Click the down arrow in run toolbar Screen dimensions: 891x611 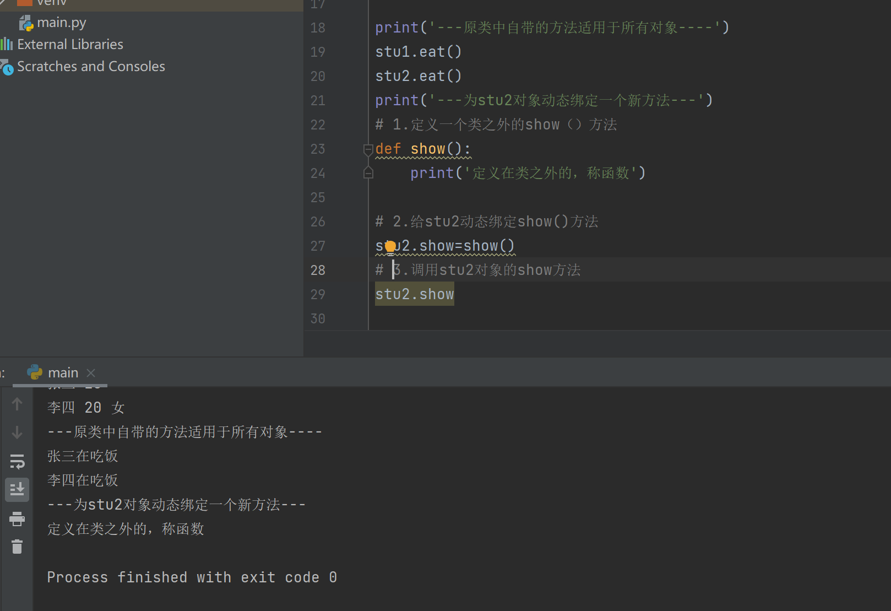point(17,432)
